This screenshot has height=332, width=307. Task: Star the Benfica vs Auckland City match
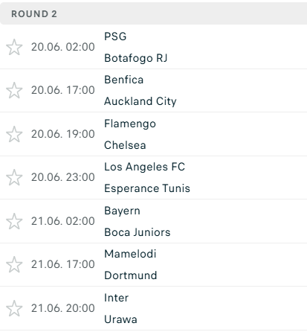14,90
